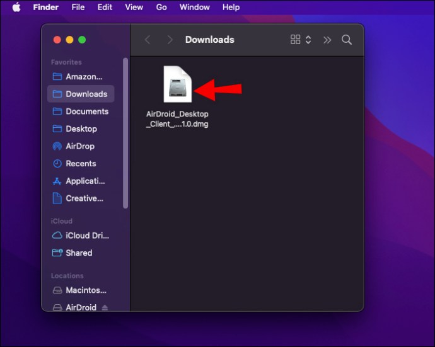Open the Finder menu
This screenshot has height=347, width=435.
click(x=46, y=7)
